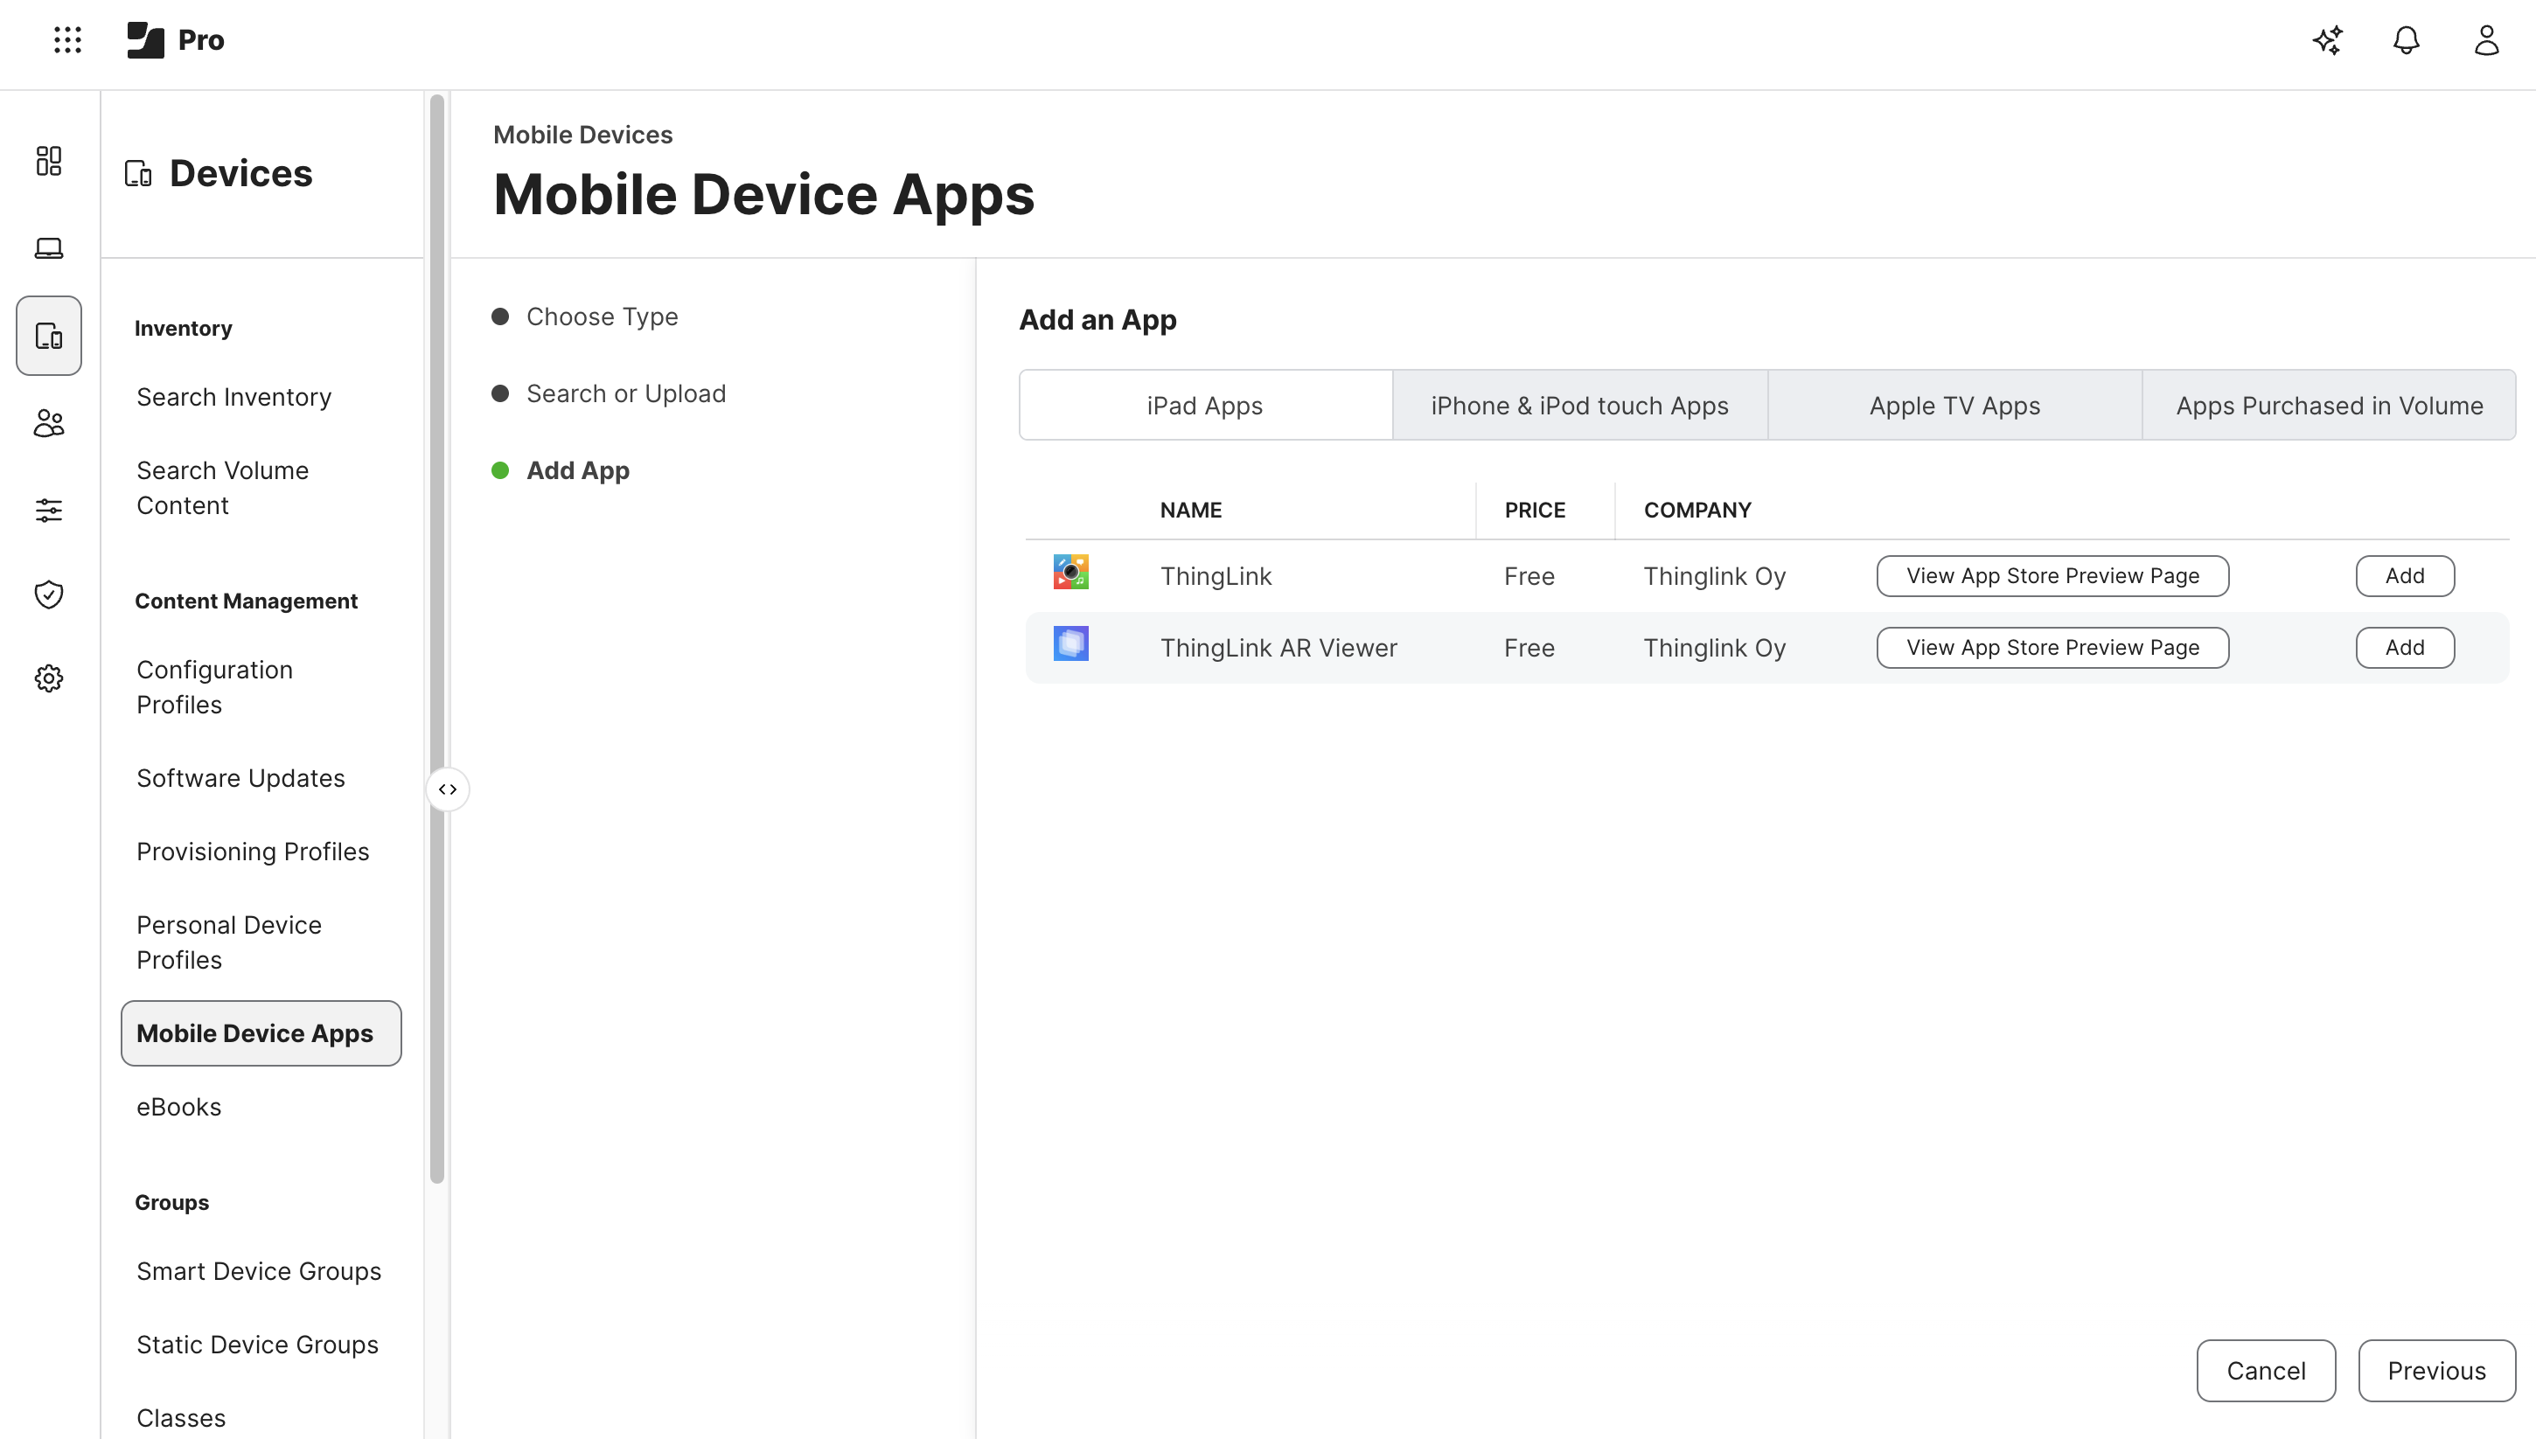The height and width of the screenshot is (1439, 2536).
Task: Select the Devices icon in the rail
Action: pyautogui.click(x=48, y=336)
